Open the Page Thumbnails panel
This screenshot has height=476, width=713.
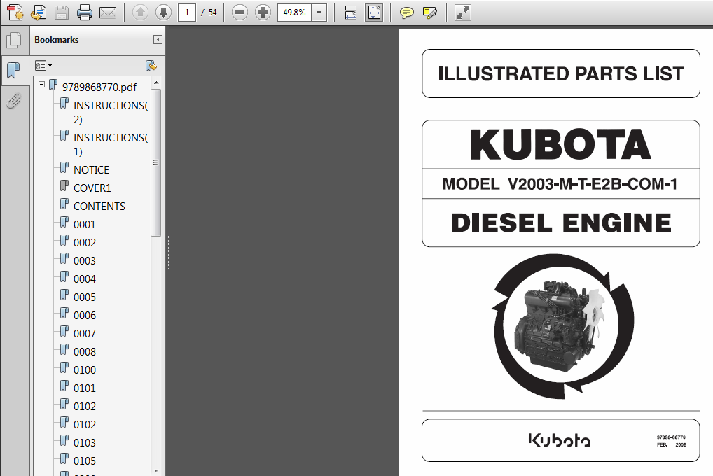click(14, 41)
